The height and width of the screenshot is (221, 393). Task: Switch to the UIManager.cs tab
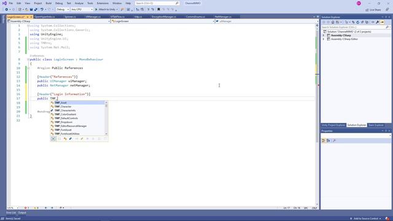pos(93,17)
